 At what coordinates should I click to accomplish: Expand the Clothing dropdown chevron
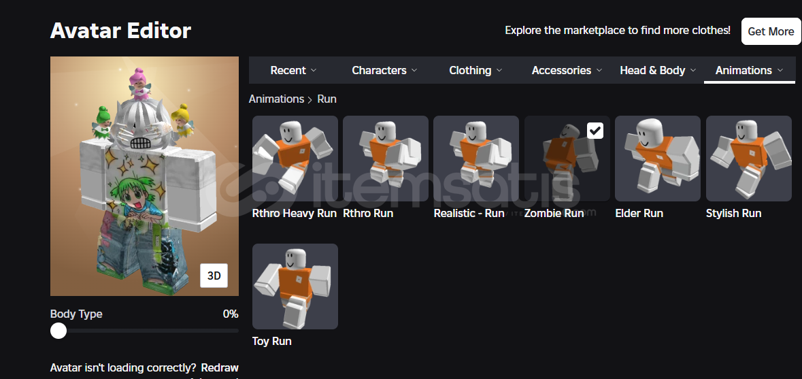tap(499, 70)
